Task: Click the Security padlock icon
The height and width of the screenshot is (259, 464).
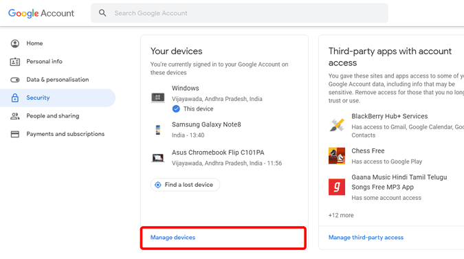Action: (15, 98)
